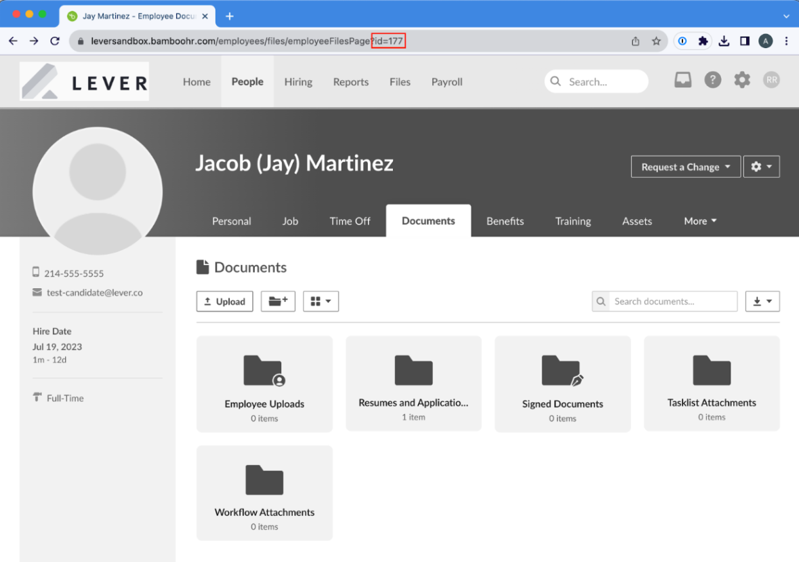
Task: Open the Employee Uploads folder
Action: (x=264, y=384)
